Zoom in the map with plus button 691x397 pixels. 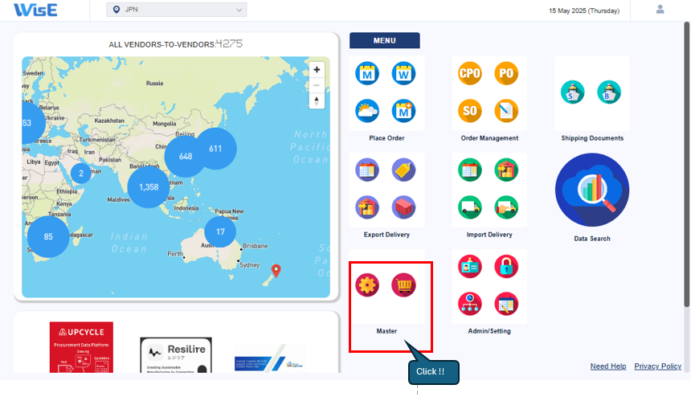pyautogui.click(x=317, y=70)
